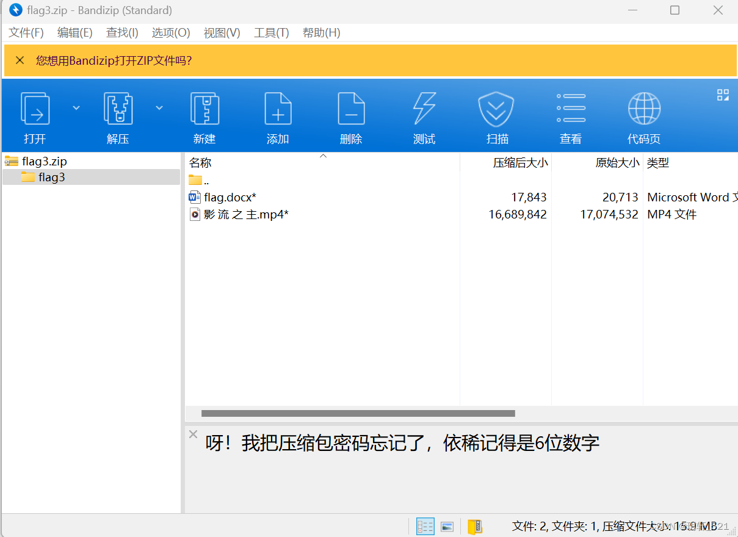
Task: Maximize the Bandizip window
Action: (675, 10)
